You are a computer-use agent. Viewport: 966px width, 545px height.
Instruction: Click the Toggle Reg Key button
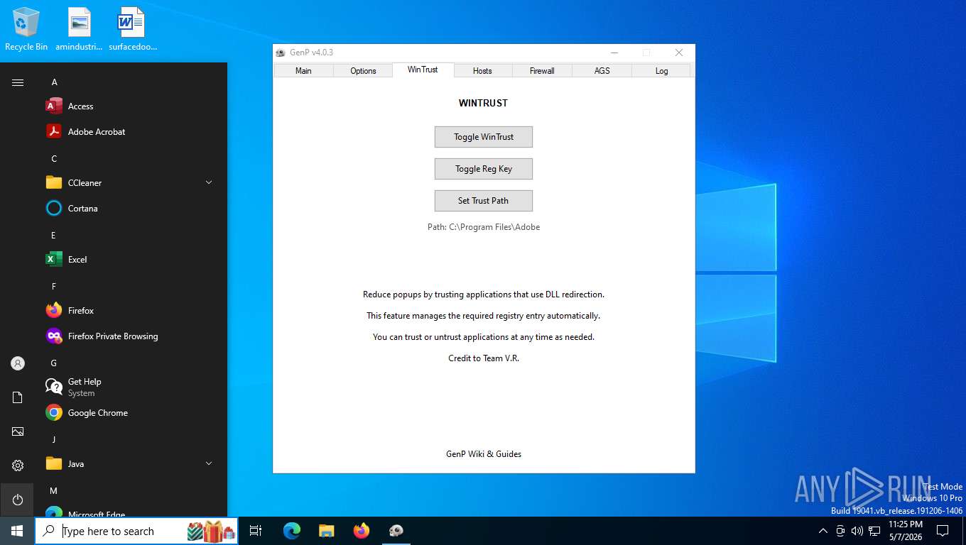[x=484, y=169]
